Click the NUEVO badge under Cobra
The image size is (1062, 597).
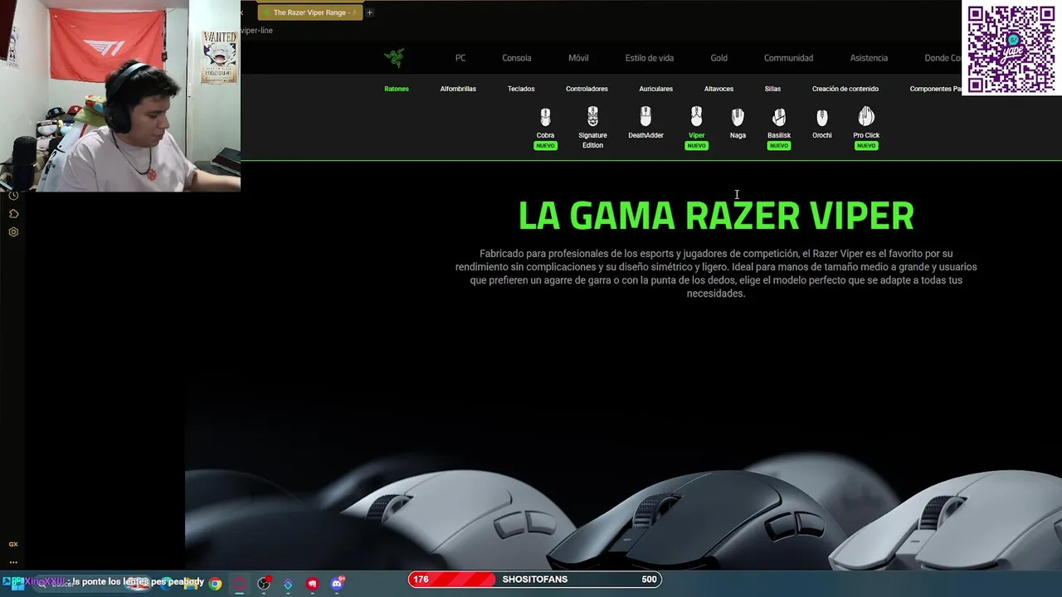click(545, 146)
